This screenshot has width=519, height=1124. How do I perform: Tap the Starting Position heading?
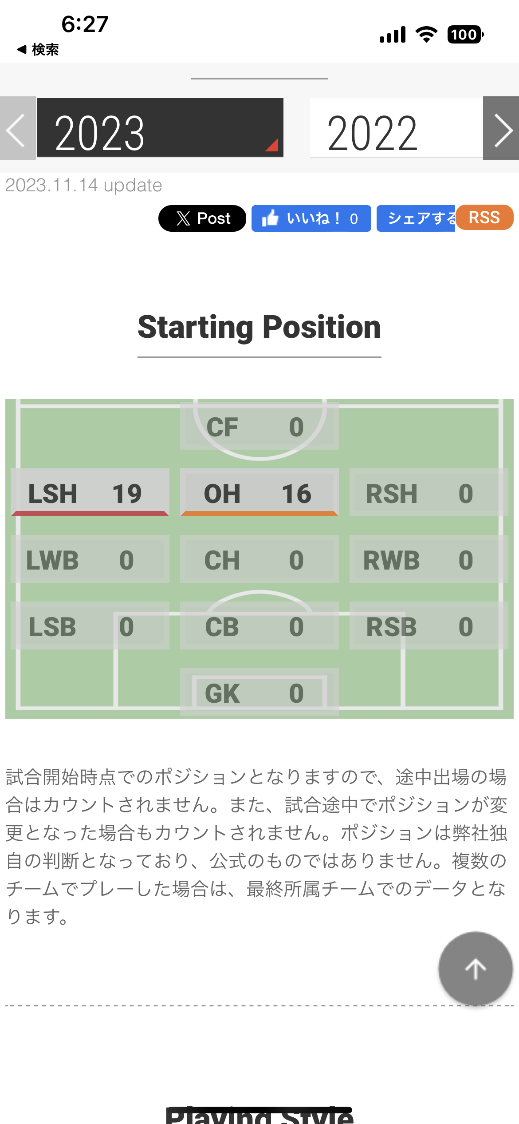point(259,327)
